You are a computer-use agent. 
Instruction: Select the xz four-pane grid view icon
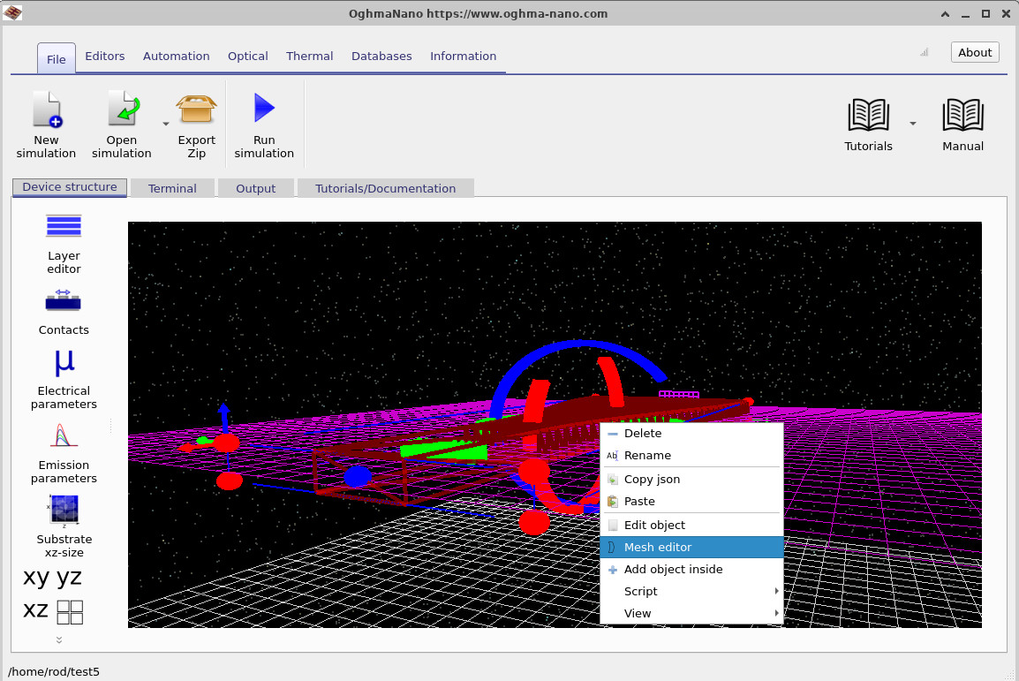tap(69, 611)
